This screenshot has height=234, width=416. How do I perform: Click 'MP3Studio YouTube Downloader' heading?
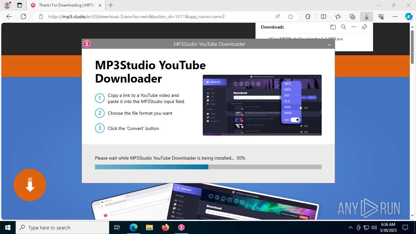coord(150,72)
